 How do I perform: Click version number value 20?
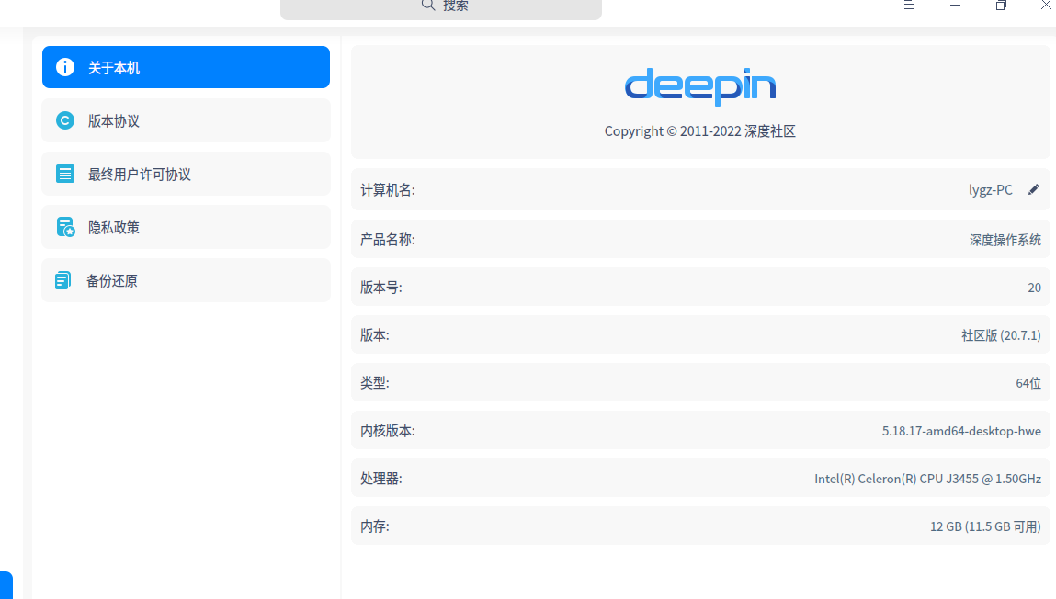click(1035, 288)
